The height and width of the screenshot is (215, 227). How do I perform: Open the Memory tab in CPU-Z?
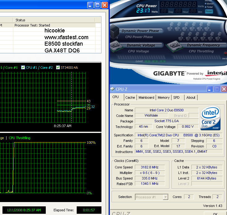click(164, 97)
